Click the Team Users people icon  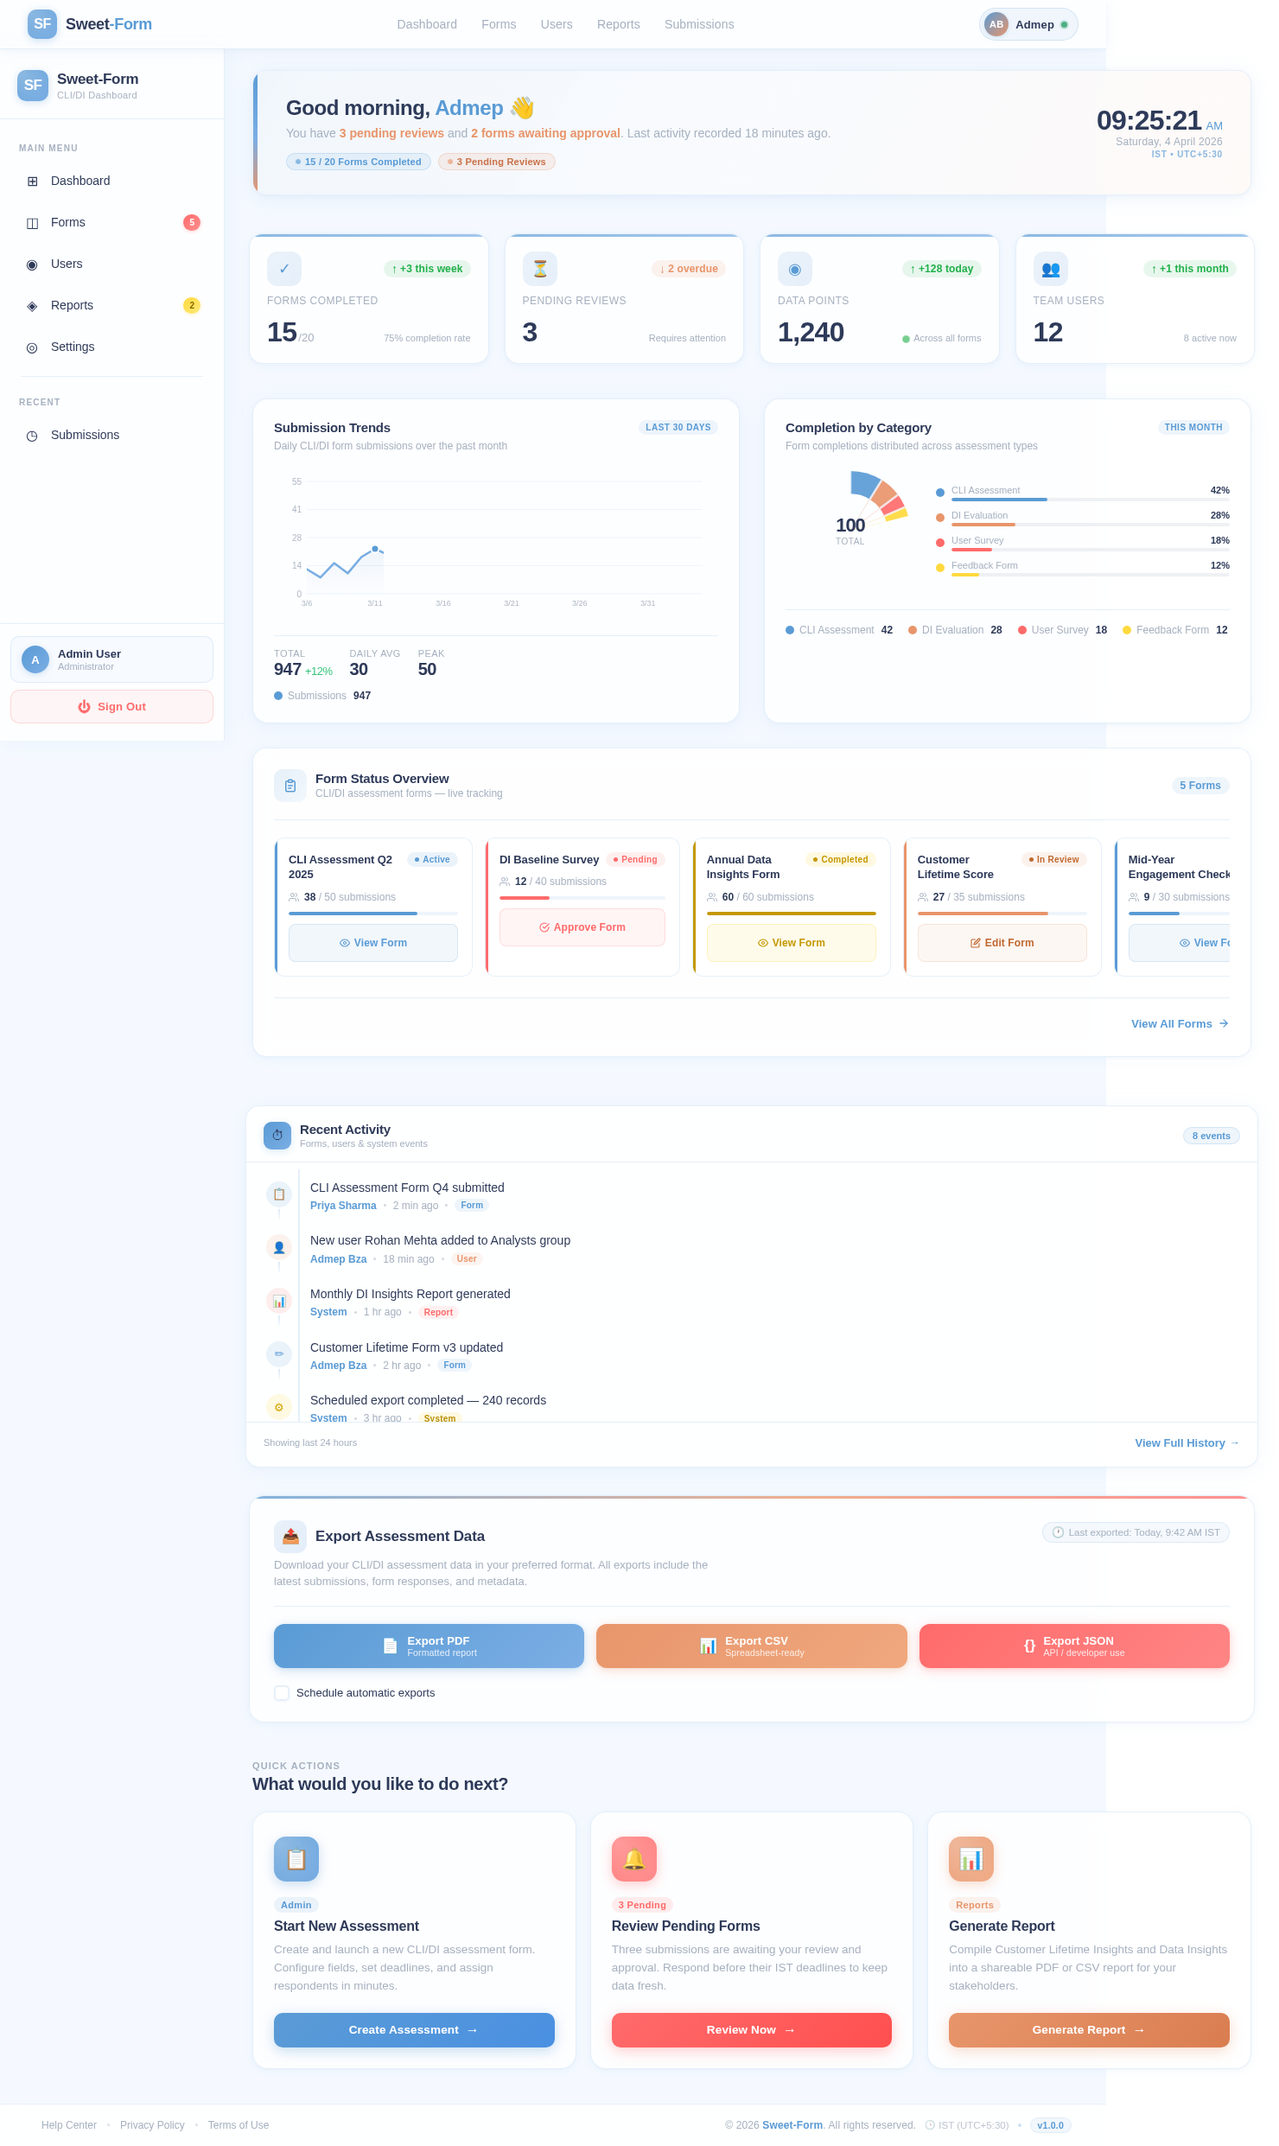point(1051,269)
